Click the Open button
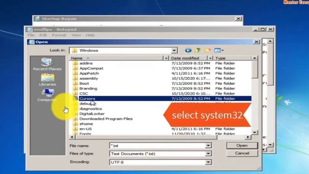Image resolution: width=309 pixels, height=174 pixels. click(x=242, y=145)
